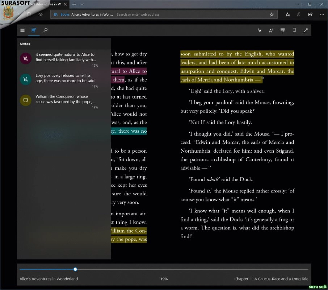This screenshot has width=328, height=290.
Task: Toggle the Notes panel icon
Action: [34, 30]
